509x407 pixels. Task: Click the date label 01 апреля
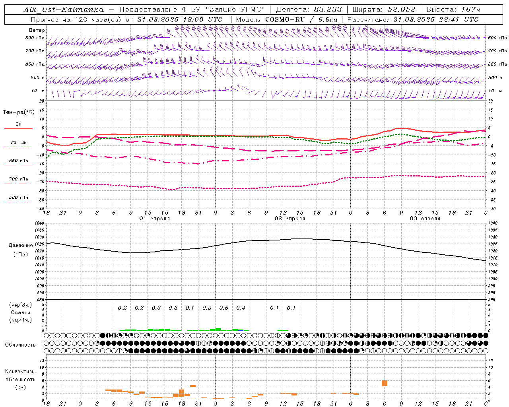(154, 219)
